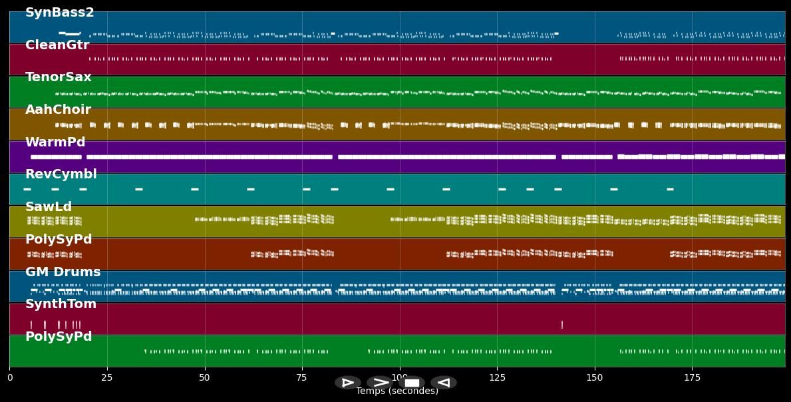
Task: Click the 150 tick on time axis
Action: point(595,378)
